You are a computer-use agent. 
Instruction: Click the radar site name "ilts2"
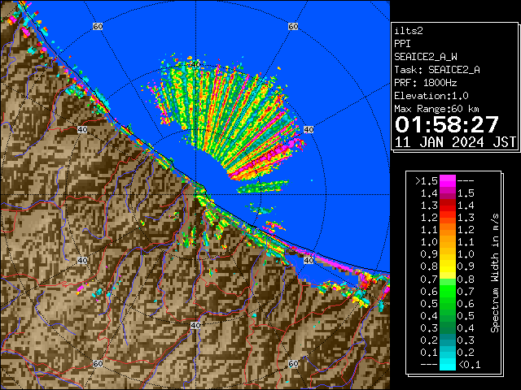pos(409,31)
